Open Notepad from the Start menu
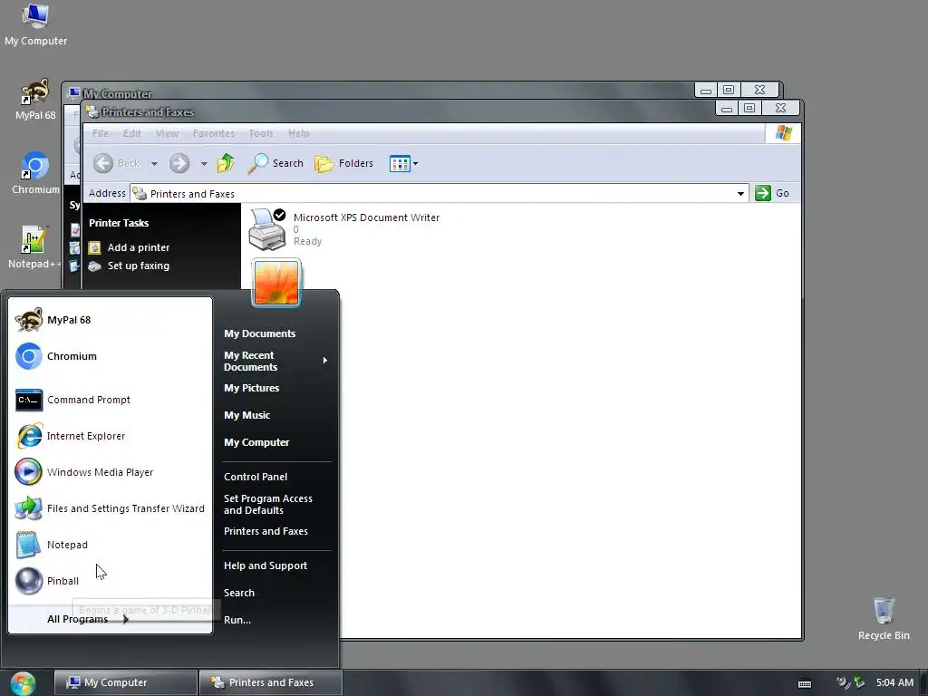This screenshot has width=928, height=696. (111, 545)
